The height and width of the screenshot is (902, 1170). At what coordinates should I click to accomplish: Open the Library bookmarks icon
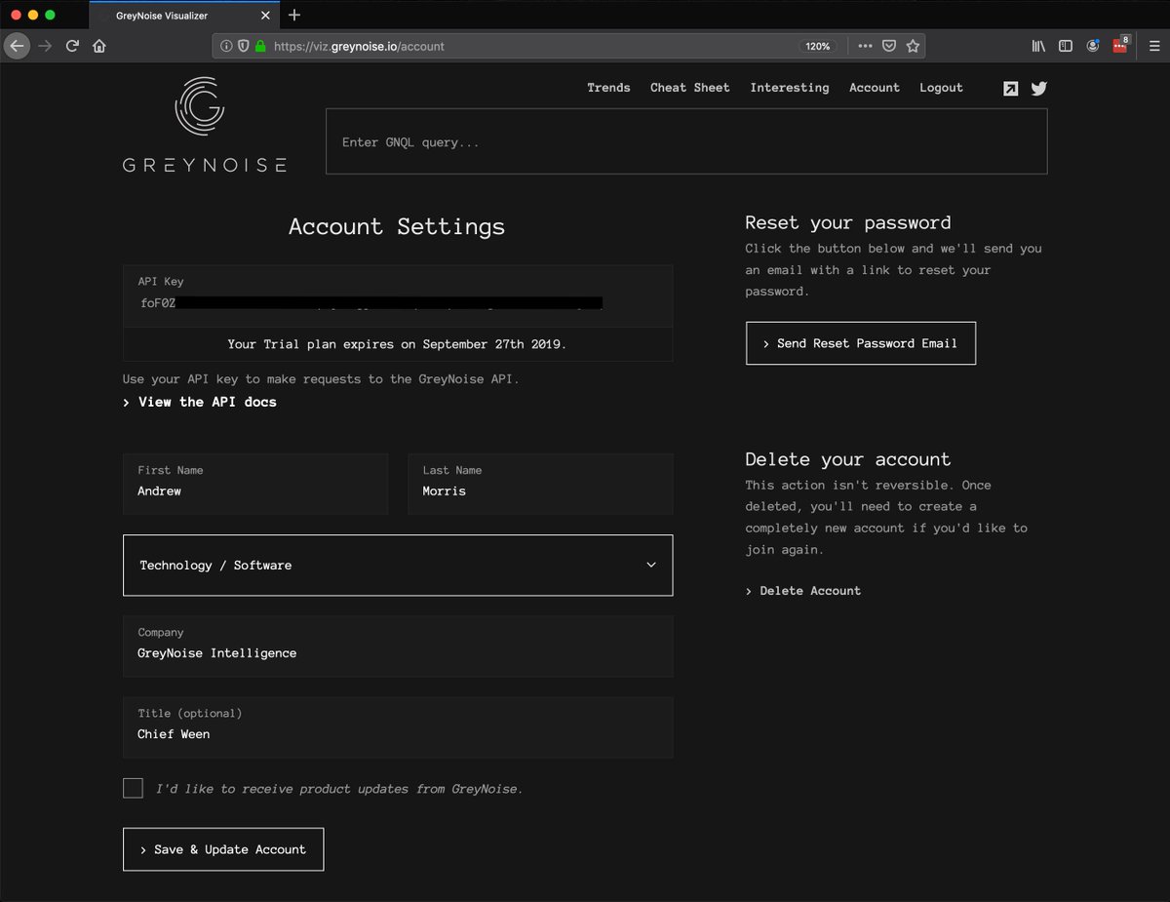(1039, 46)
